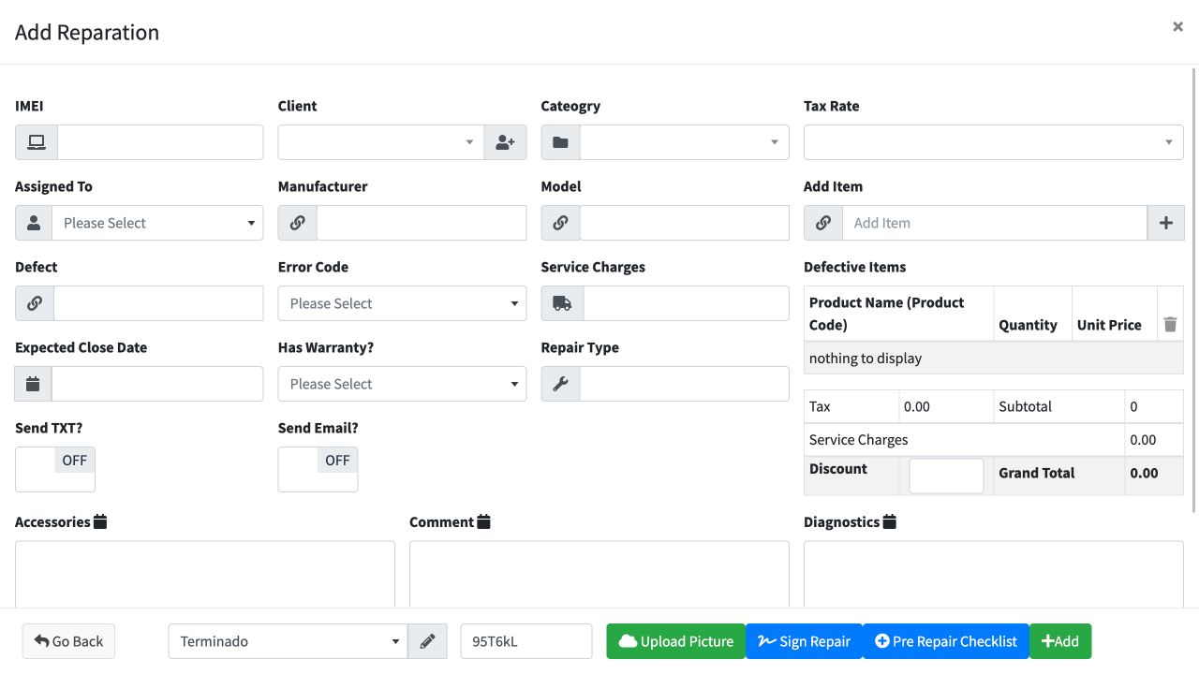Click the Manufacturer link icon
1199x674 pixels.
click(297, 223)
